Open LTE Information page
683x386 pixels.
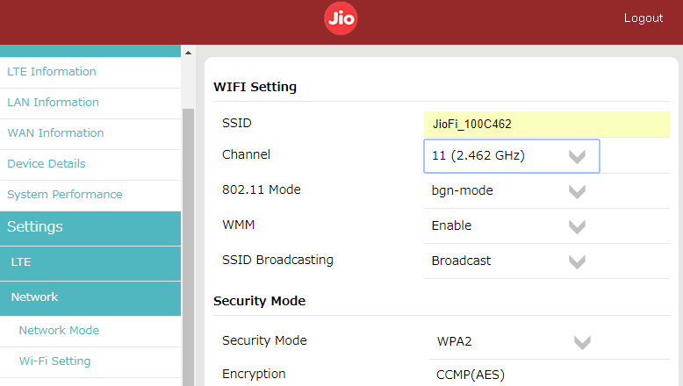pyautogui.click(x=52, y=72)
